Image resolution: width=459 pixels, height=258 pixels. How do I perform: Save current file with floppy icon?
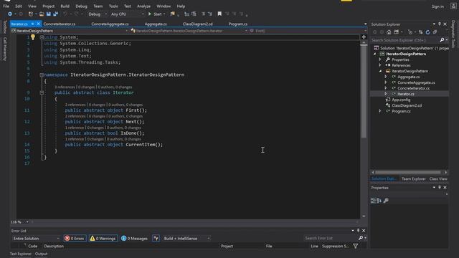click(48, 14)
